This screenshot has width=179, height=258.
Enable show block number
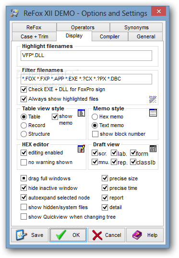point(95,134)
